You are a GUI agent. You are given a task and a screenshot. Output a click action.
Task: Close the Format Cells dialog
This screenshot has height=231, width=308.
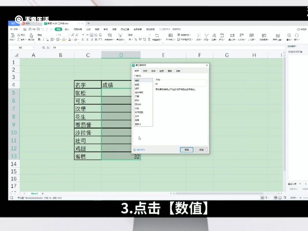coord(207,65)
